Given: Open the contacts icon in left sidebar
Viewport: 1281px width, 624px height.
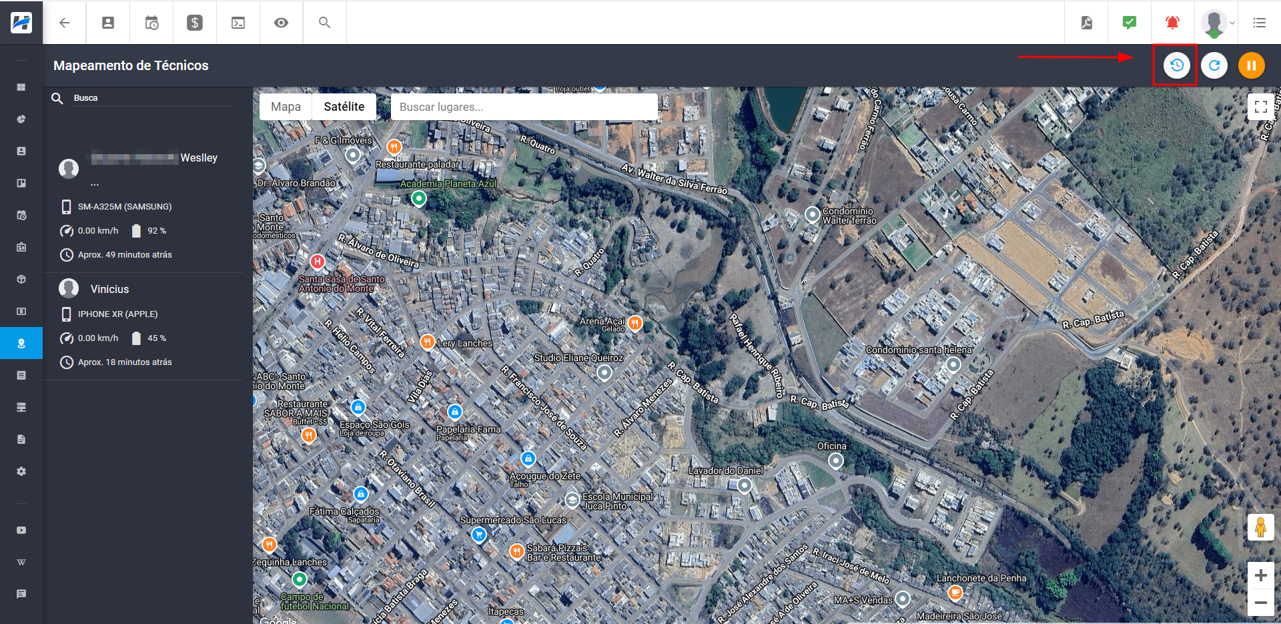Looking at the screenshot, I should pos(21,151).
